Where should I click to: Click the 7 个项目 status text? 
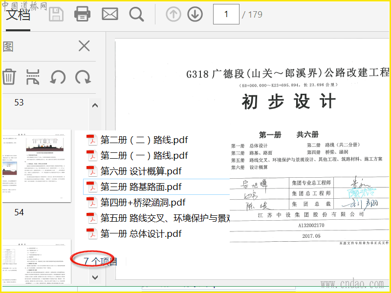[100, 261]
